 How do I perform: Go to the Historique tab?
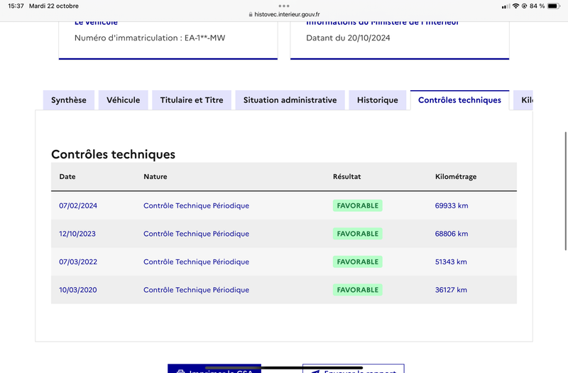point(378,100)
